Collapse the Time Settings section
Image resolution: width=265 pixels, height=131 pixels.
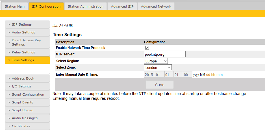[x=27, y=60]
